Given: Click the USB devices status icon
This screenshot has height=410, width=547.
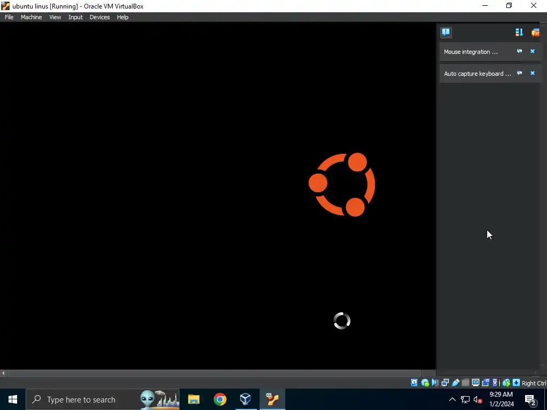Looking at the screenshot, I should [x=455, y=383].
